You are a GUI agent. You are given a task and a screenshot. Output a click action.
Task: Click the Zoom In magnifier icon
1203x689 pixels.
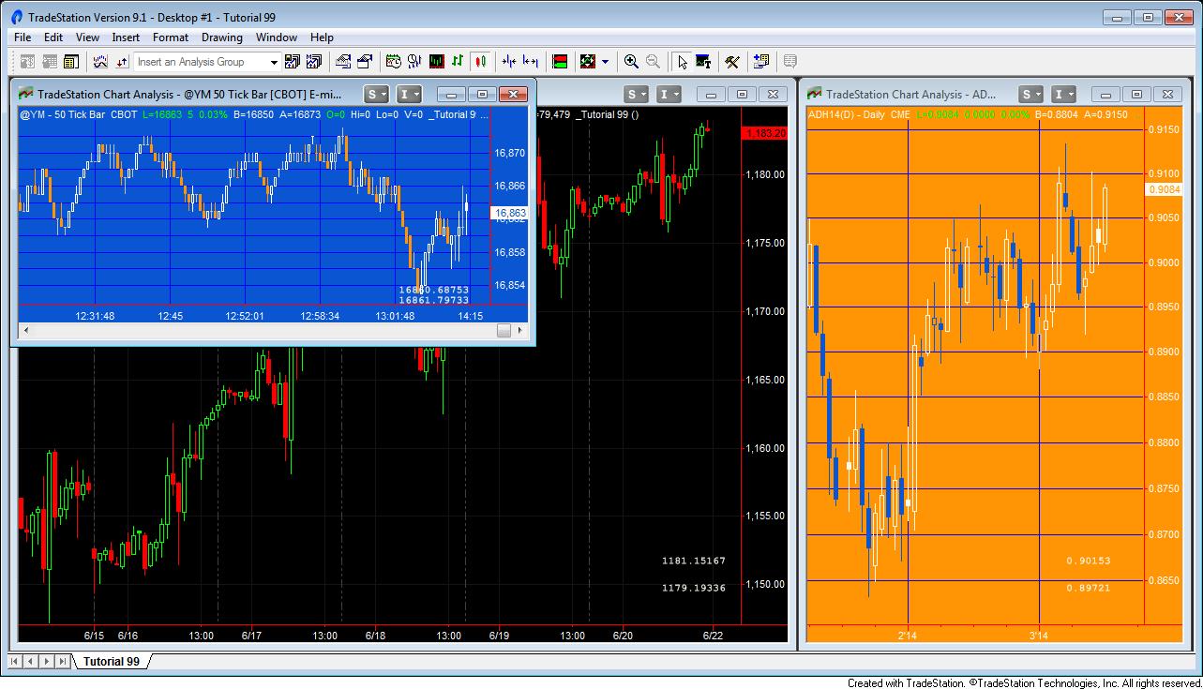pos(632,62)
